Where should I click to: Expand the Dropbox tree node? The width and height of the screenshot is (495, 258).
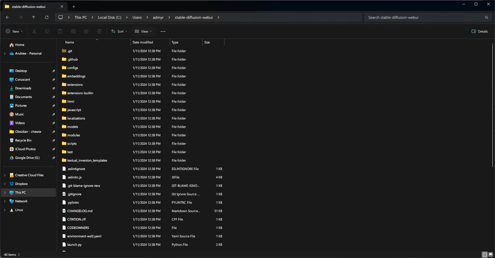(x=5, y=184)
